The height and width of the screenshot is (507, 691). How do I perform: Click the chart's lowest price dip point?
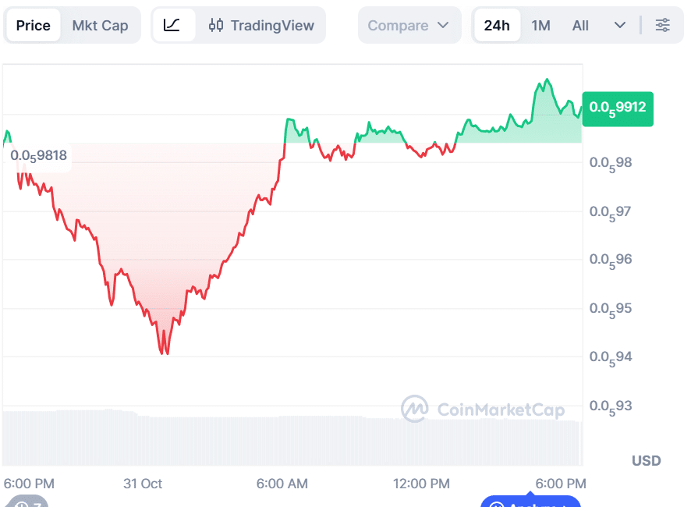click(x=166, y=353)
